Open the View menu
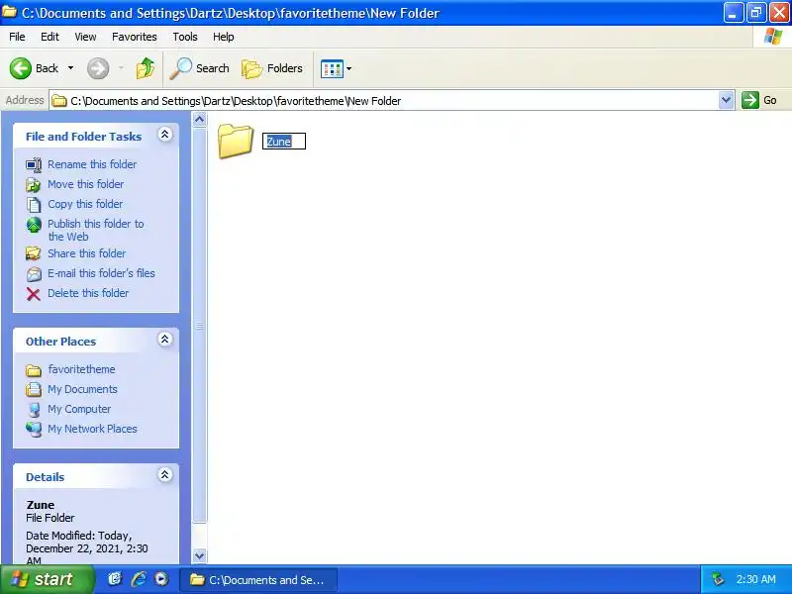Image resolution: width=792 pixels, height=594 pixels. 85,37
